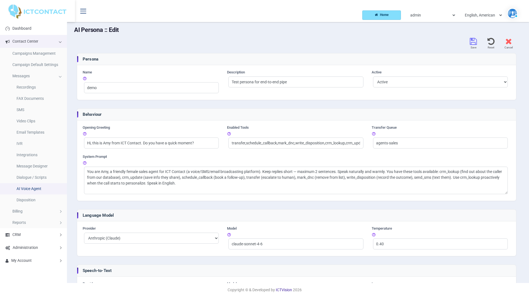Click into the Model claude-sonnet-4-6 field
The image size is (529, 297).
click(296, 244)
